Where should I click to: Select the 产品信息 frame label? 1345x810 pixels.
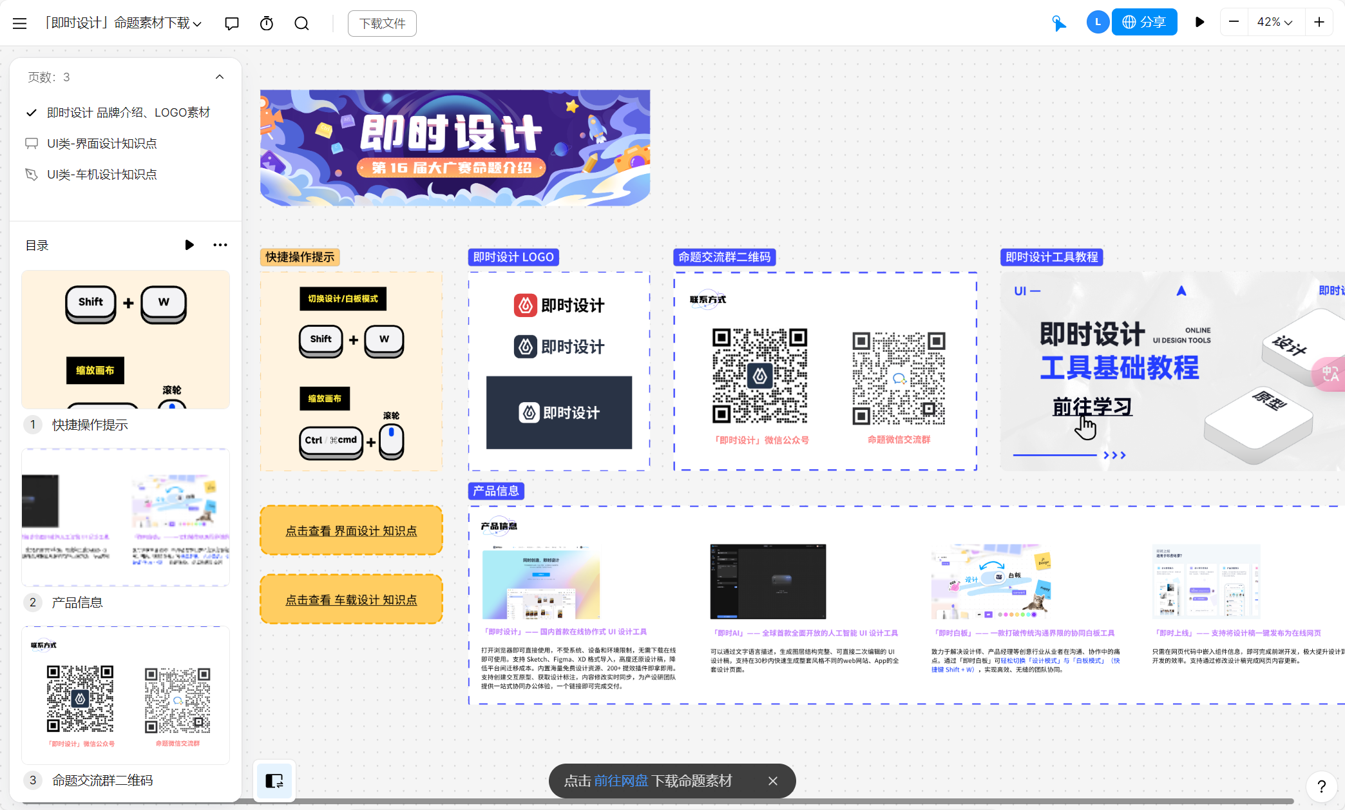tap(496, 491)
